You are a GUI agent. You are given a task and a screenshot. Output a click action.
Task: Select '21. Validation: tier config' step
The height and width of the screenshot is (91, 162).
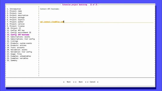click(x=19, y=52)
